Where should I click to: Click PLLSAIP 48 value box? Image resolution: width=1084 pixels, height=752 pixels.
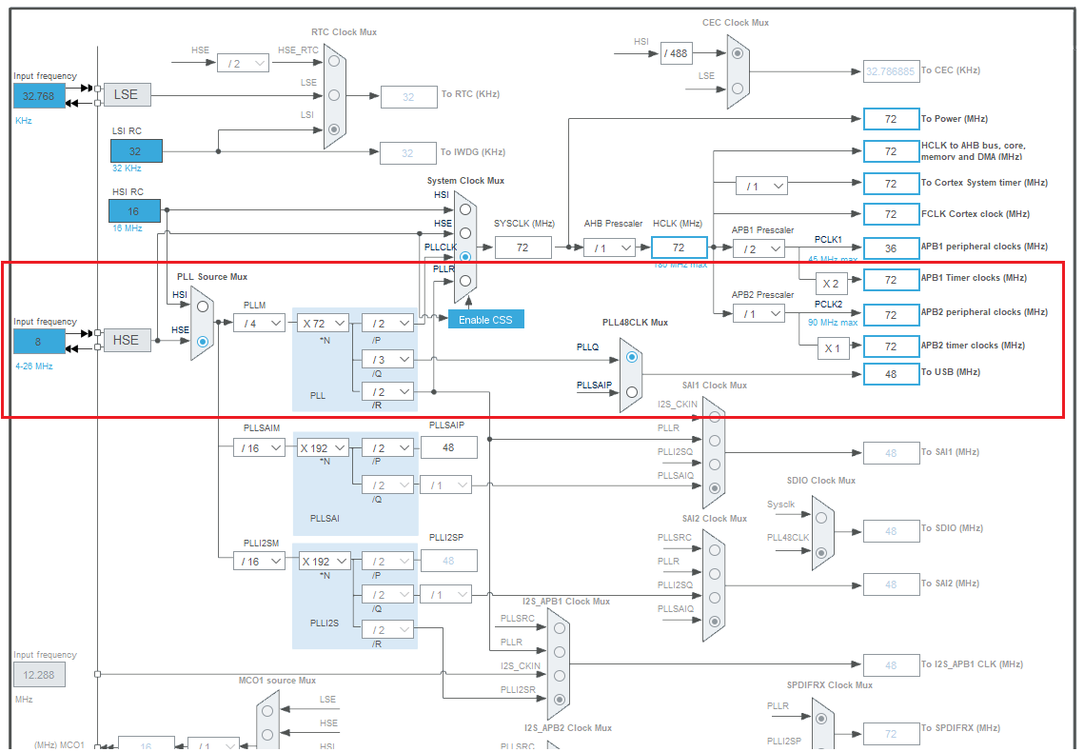point(448,448)
